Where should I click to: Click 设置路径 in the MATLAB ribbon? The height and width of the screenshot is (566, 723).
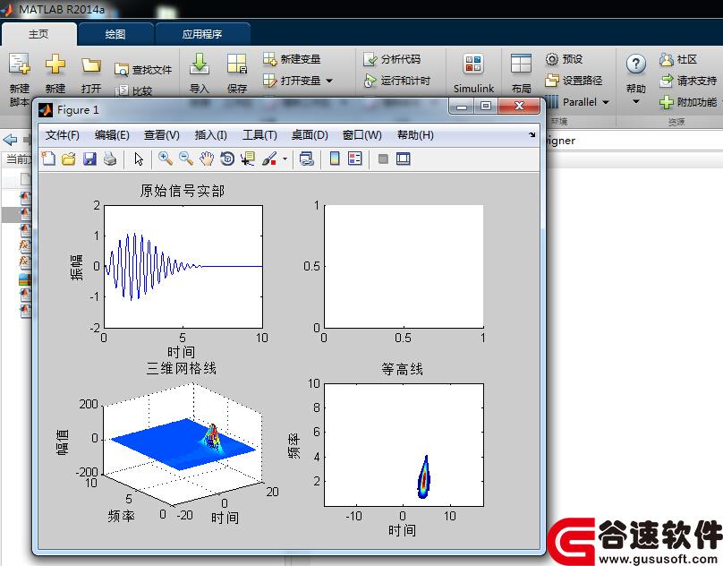[574, 81]
